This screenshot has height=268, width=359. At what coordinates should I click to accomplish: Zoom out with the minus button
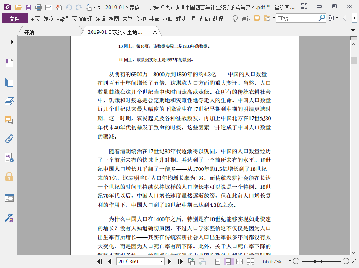296,261
